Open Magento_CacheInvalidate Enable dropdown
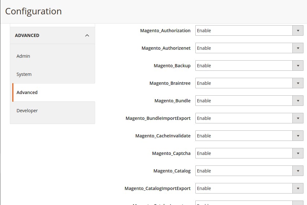Viewport: 307px width, 205px height. pos(249,136)
